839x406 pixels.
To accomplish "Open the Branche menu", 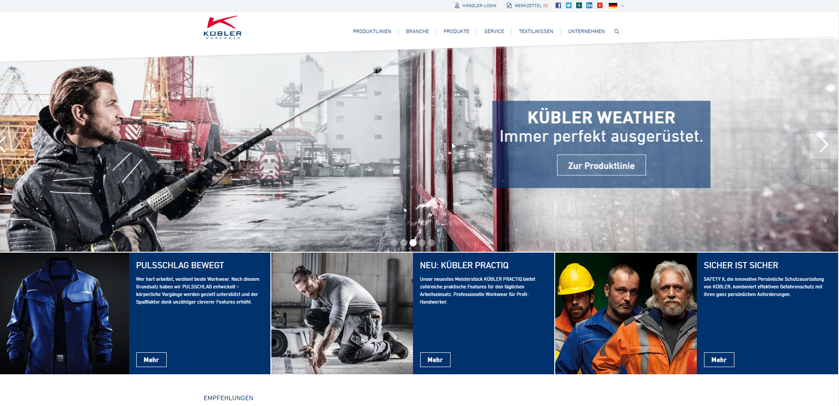I will [417, 31].
